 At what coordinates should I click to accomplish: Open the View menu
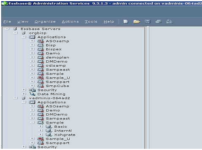click(x=23, y=21)
